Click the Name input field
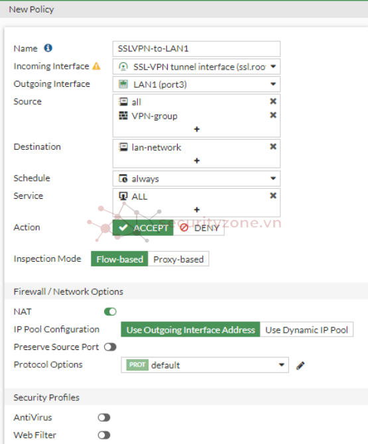The height and width of the screenshot is (444, 368). (x=196, y=48)
